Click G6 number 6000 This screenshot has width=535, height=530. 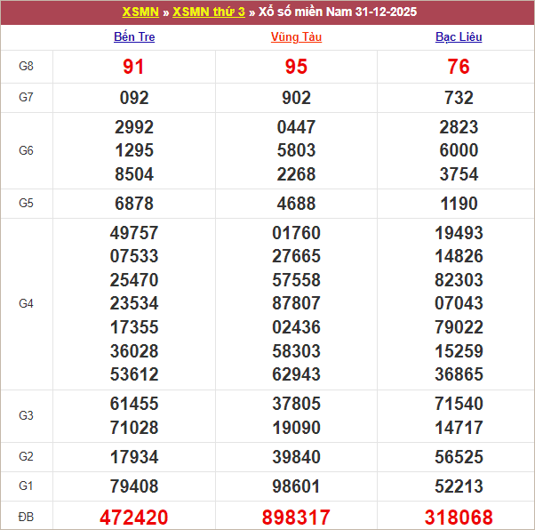[x=459, y=150]
